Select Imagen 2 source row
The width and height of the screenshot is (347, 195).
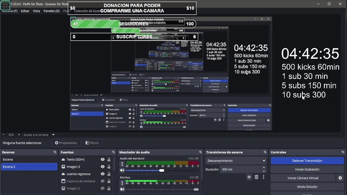[86, 188]
